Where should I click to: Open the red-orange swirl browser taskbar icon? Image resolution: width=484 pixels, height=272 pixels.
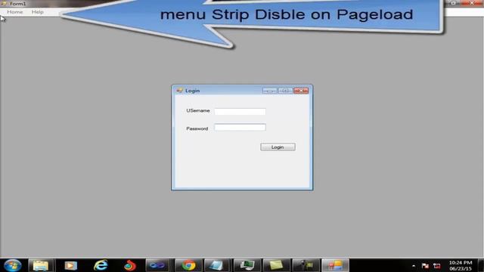tap(130, 265)
